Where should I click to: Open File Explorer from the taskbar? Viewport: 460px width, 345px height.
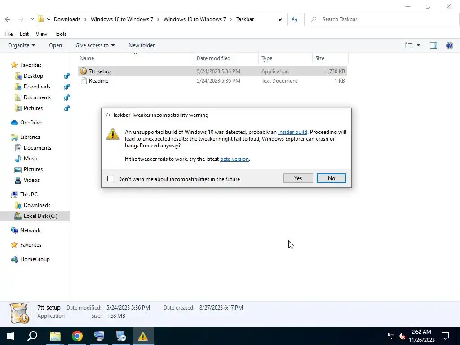tap(55, 336)
